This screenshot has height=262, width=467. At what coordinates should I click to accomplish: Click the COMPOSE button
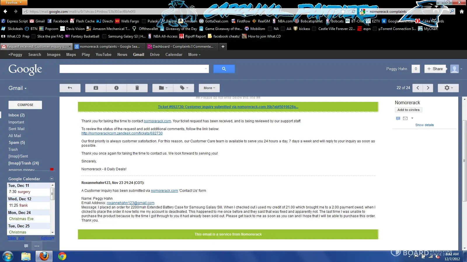pyautogui.click(x=25, y=105)
